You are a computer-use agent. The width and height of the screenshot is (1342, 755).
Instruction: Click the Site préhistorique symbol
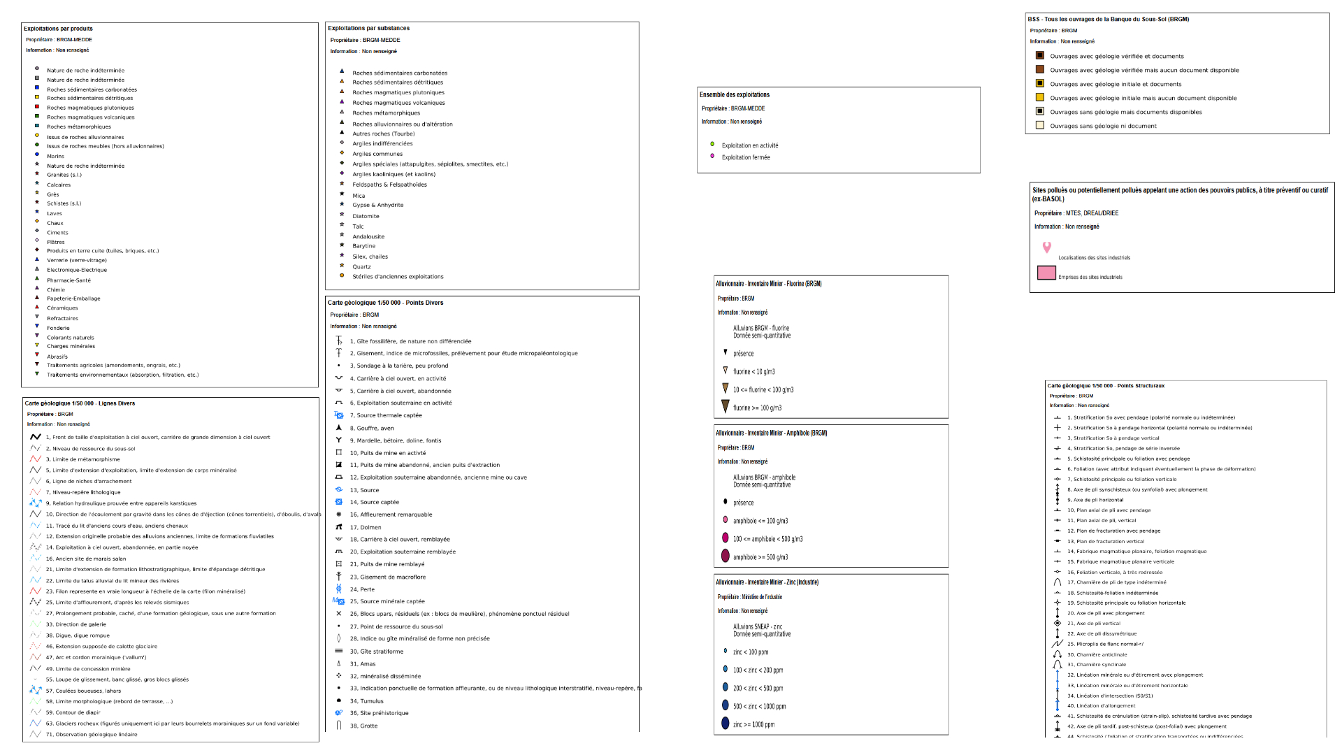point(339,713)
